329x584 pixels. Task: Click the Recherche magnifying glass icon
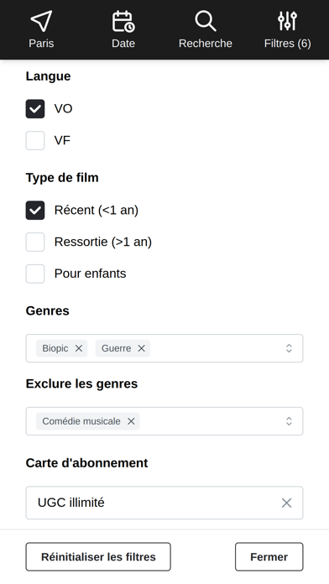[x=206, y=21]
